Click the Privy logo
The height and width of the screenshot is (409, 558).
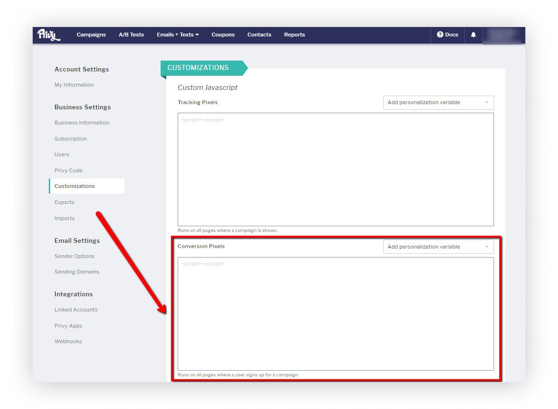click(x=49, y=35)
